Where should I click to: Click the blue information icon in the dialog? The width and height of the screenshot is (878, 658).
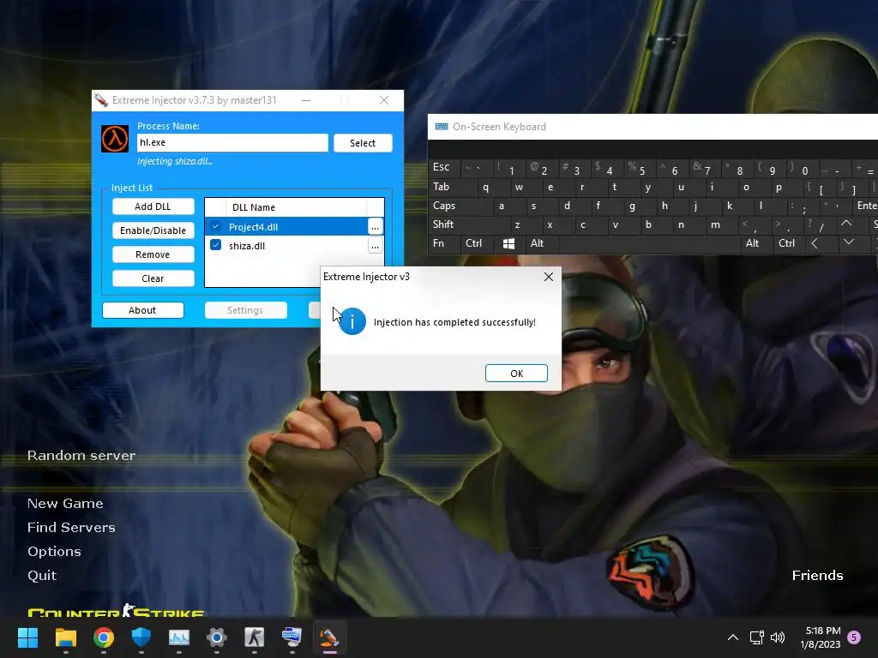[352, 321]
